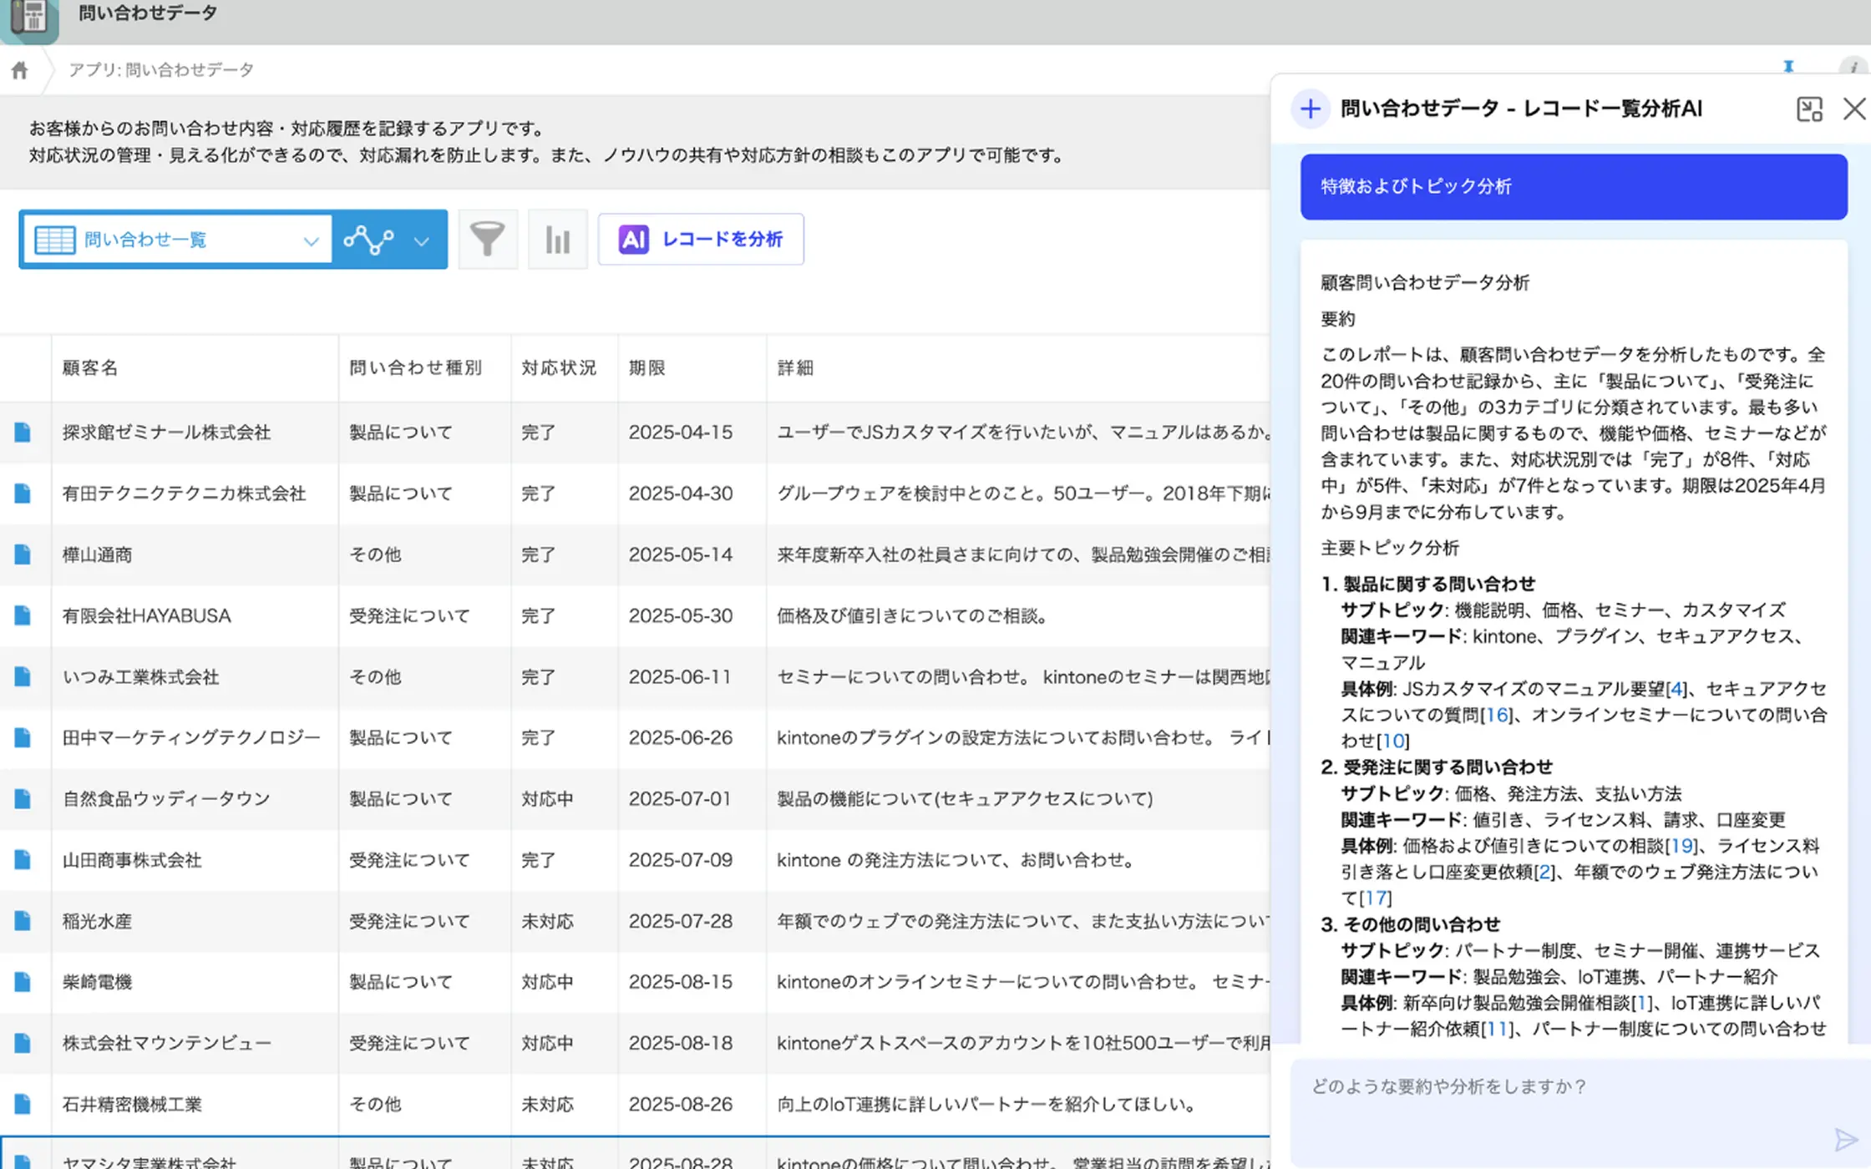Open citation link [16] in analysis

coord(1497,716)
